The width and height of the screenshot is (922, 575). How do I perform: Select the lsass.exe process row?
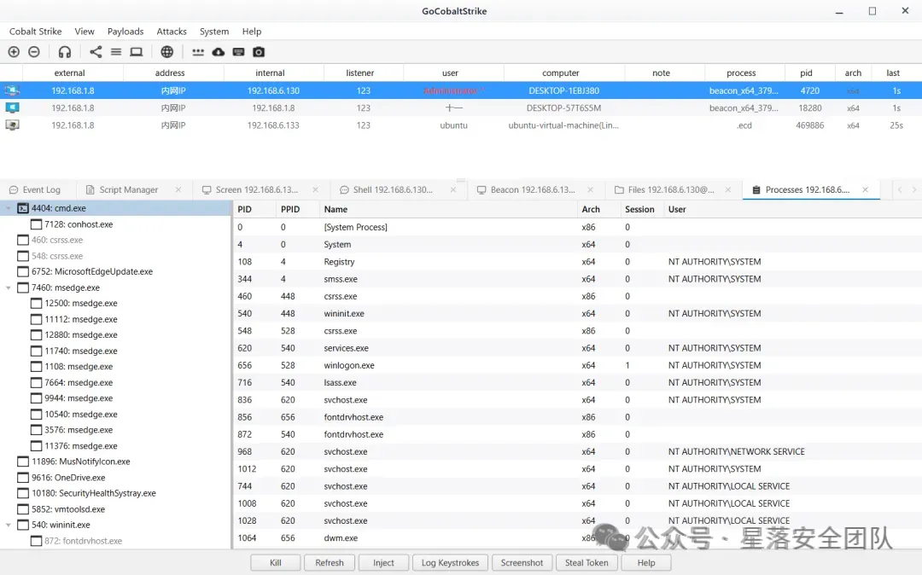pyautogui.click(x=576, y=382)
